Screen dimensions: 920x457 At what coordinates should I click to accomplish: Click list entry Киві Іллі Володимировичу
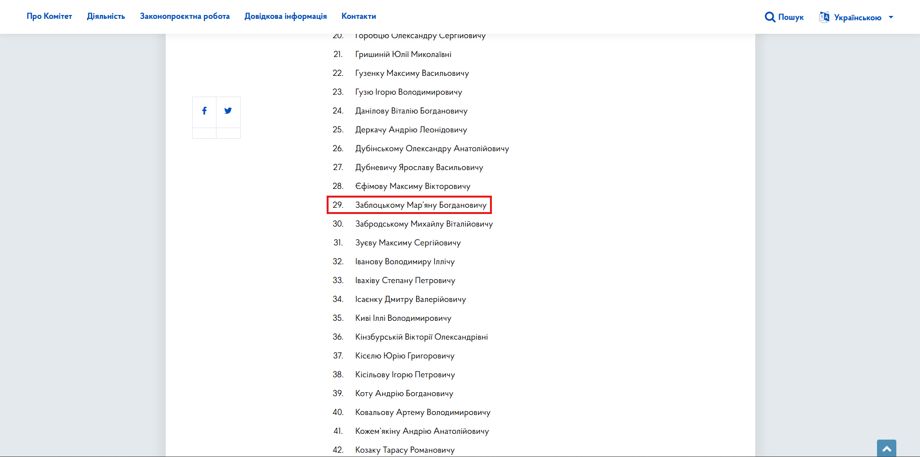403,318
